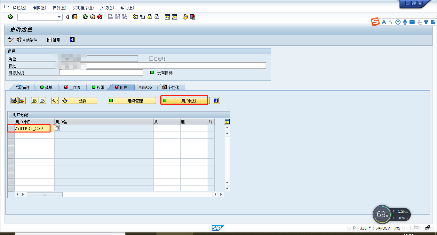Toggle the 已过时 checkbox
Image resolution: width=437 pixels, height=235 pixels.
tap(151, 59)
